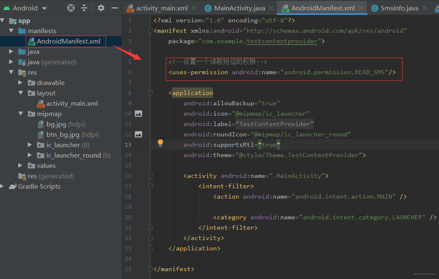Collapse the mipmap folder
The width and height of the screenshot is (439, 279).
[21, 114]
